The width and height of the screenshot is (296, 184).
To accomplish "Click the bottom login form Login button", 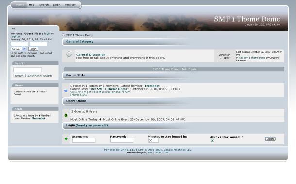I will click(x=270, y=139).
